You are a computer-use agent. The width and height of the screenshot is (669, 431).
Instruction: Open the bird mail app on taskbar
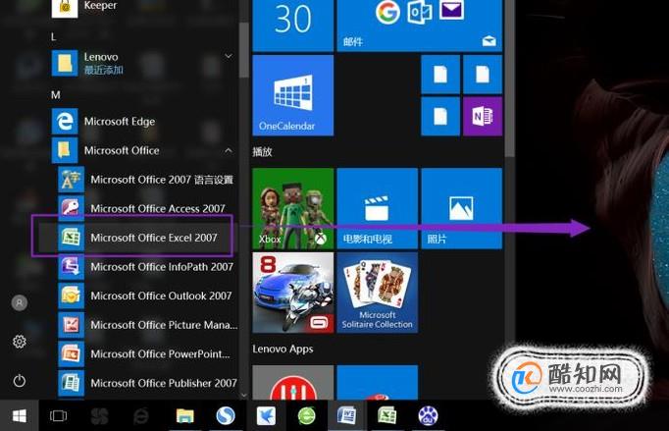point(266,415)
